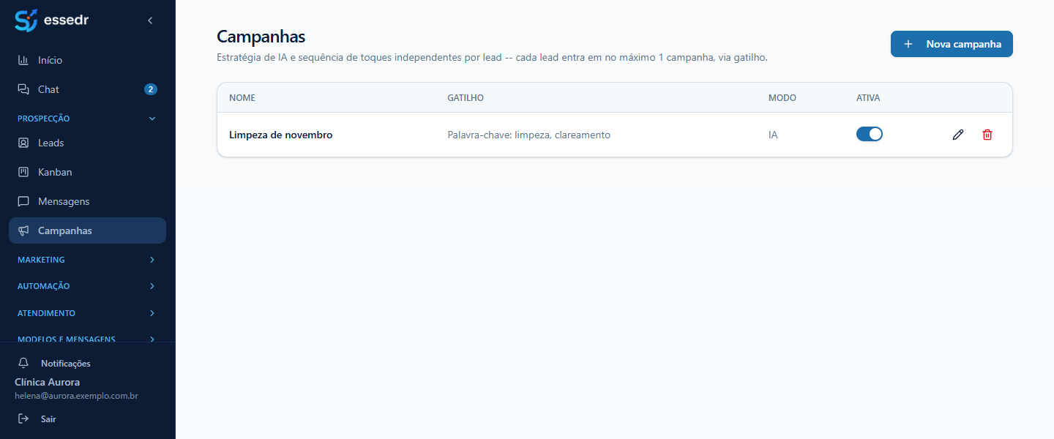Disable the Limpeza de novembro active switch
The width and height of the screenshot is (1054, 439).
pos(870,134)
